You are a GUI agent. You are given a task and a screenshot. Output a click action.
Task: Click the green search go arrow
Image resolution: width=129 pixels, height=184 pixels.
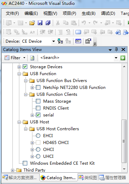[x=123, y=58]
